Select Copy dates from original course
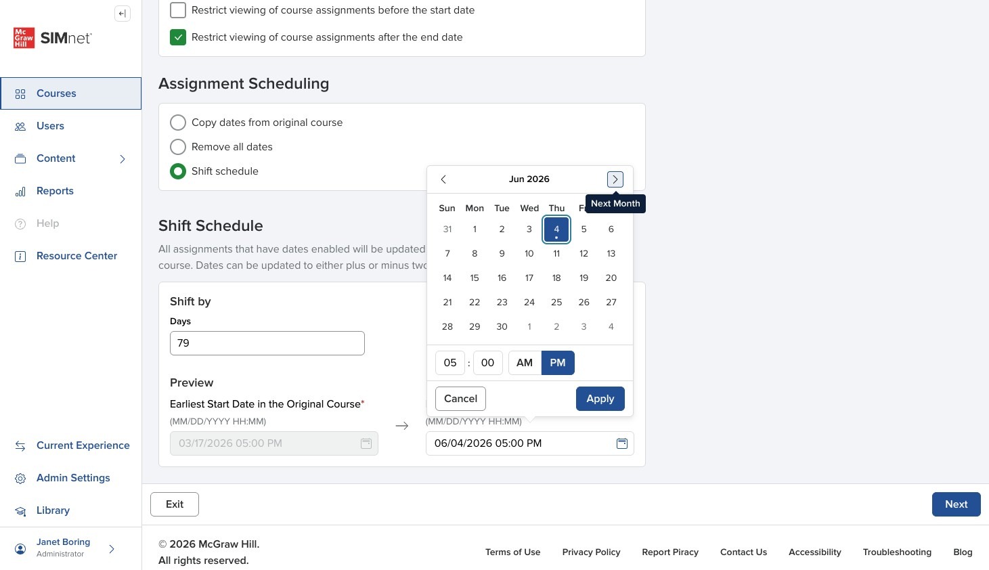This screenshot has height=570, width=989. tap(178, 123)
